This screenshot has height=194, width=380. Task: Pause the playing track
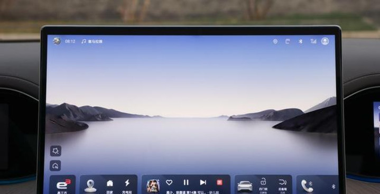pos(186,182)
